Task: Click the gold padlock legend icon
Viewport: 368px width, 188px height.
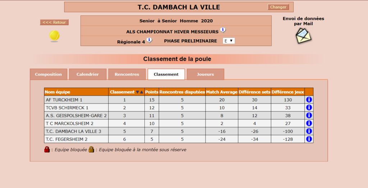Action: point(91,149)
